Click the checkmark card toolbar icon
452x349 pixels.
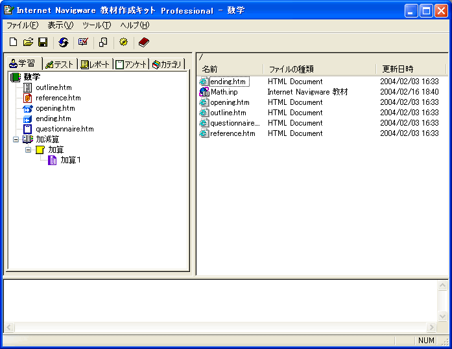click(83, 42)
